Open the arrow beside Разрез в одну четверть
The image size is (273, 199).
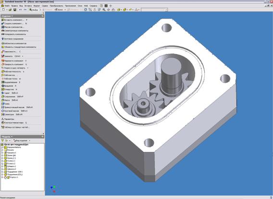coord(28,68)
